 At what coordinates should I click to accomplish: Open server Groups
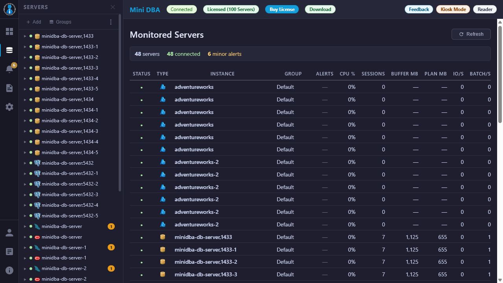coord(60,22)
